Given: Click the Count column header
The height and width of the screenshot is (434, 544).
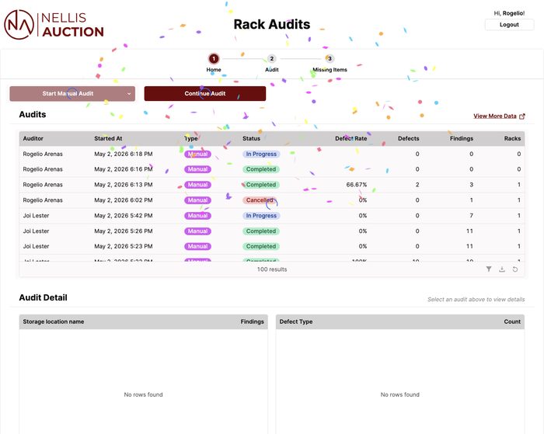Looking at the screenshot, I should click(512, 321).
